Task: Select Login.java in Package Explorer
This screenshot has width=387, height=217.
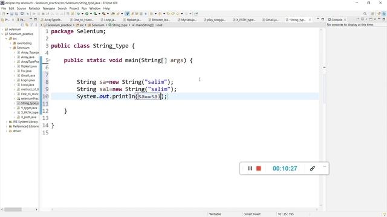Action: pos(27,80)
